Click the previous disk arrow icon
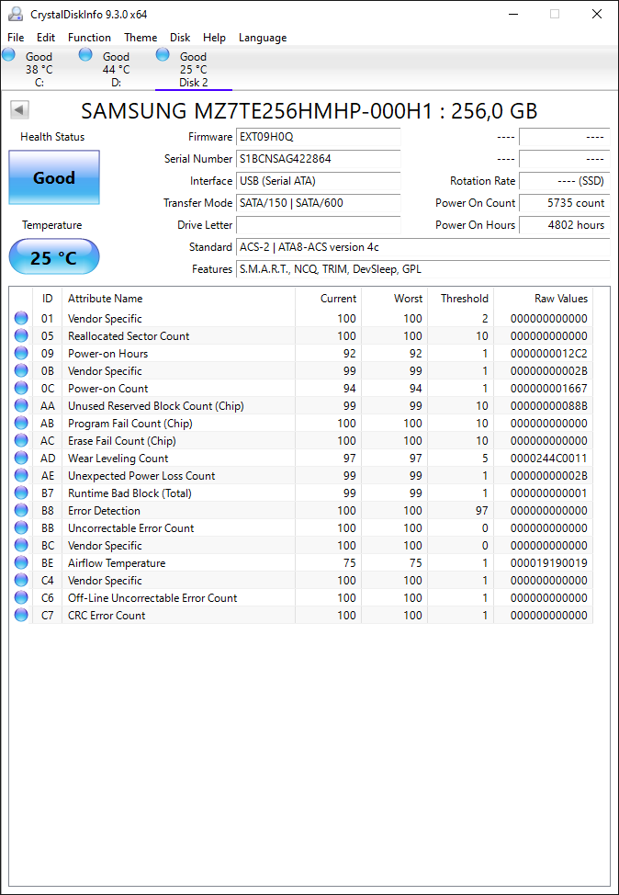Viewport: 619px width, 895px height. pyautogui.click(x=20, y=110)
